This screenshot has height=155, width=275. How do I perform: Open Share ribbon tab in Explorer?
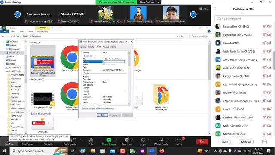(x=22, y=31)
